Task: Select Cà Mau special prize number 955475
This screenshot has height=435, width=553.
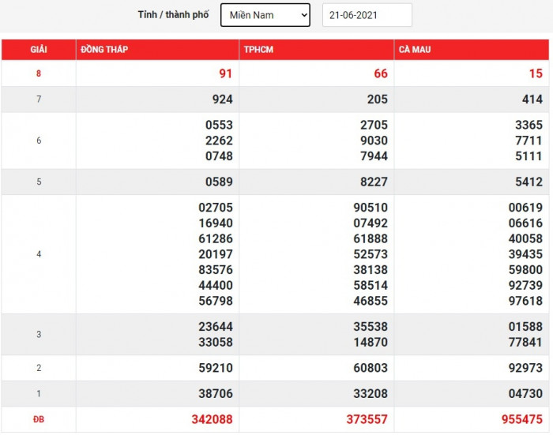Action: (521, 419)
